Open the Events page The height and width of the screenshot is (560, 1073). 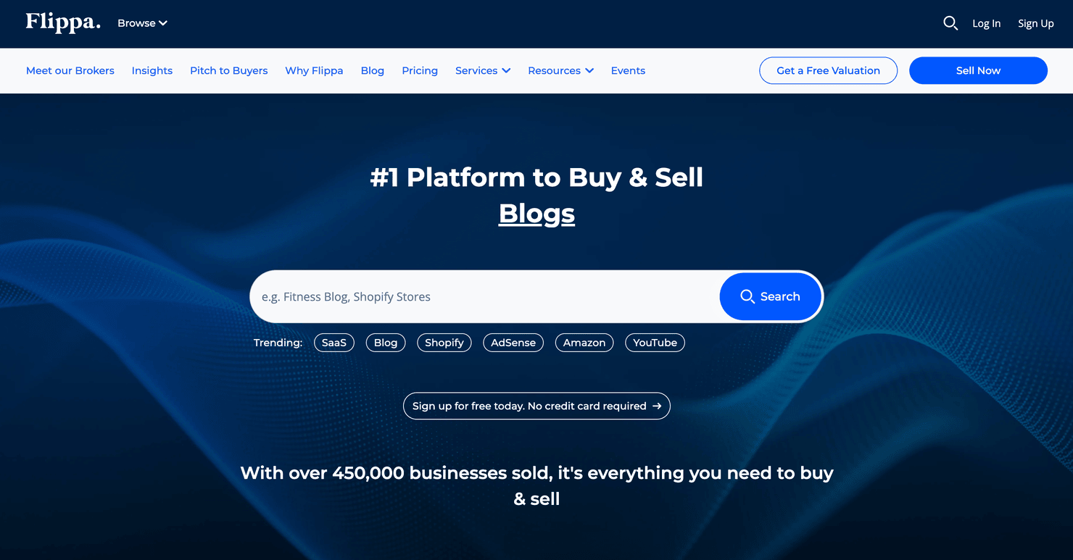tap(628, 70)
